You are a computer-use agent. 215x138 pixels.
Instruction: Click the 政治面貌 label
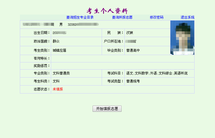coord(41,41)
